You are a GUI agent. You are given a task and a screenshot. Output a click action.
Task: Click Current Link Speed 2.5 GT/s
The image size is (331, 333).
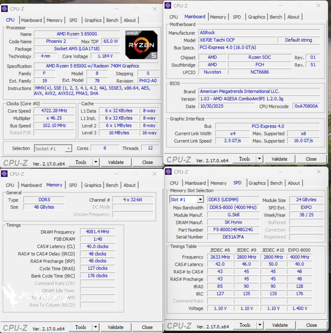click(x=233, y=141)
